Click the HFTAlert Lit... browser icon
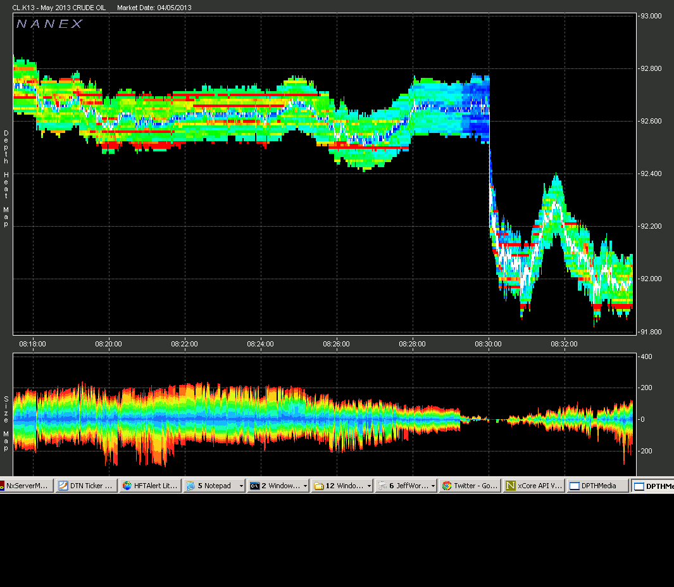 (127, 486)
